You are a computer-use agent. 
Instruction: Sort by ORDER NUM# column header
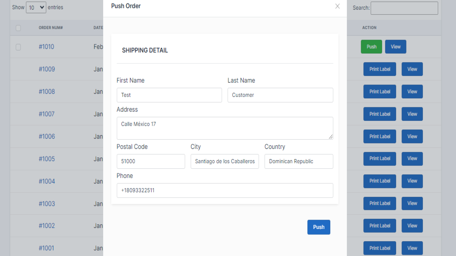coord(51,28)
